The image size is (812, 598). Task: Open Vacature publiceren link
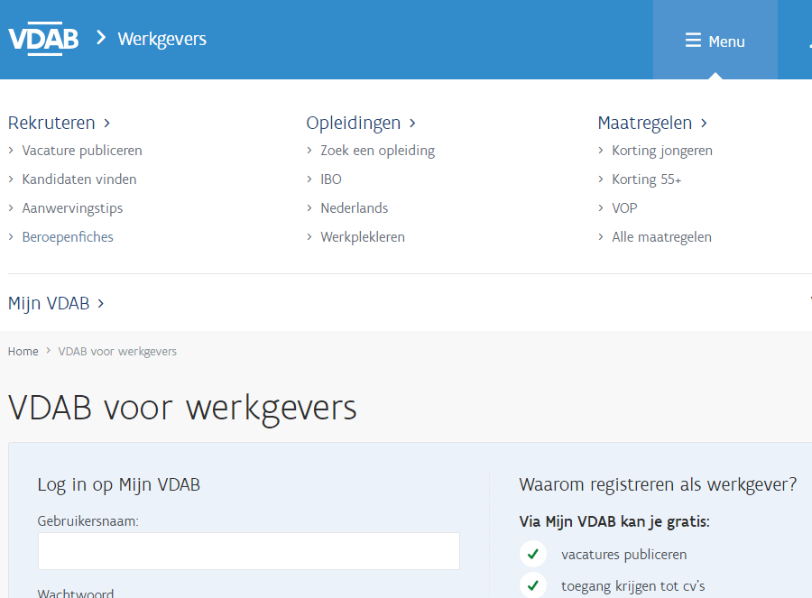point(82,151)
